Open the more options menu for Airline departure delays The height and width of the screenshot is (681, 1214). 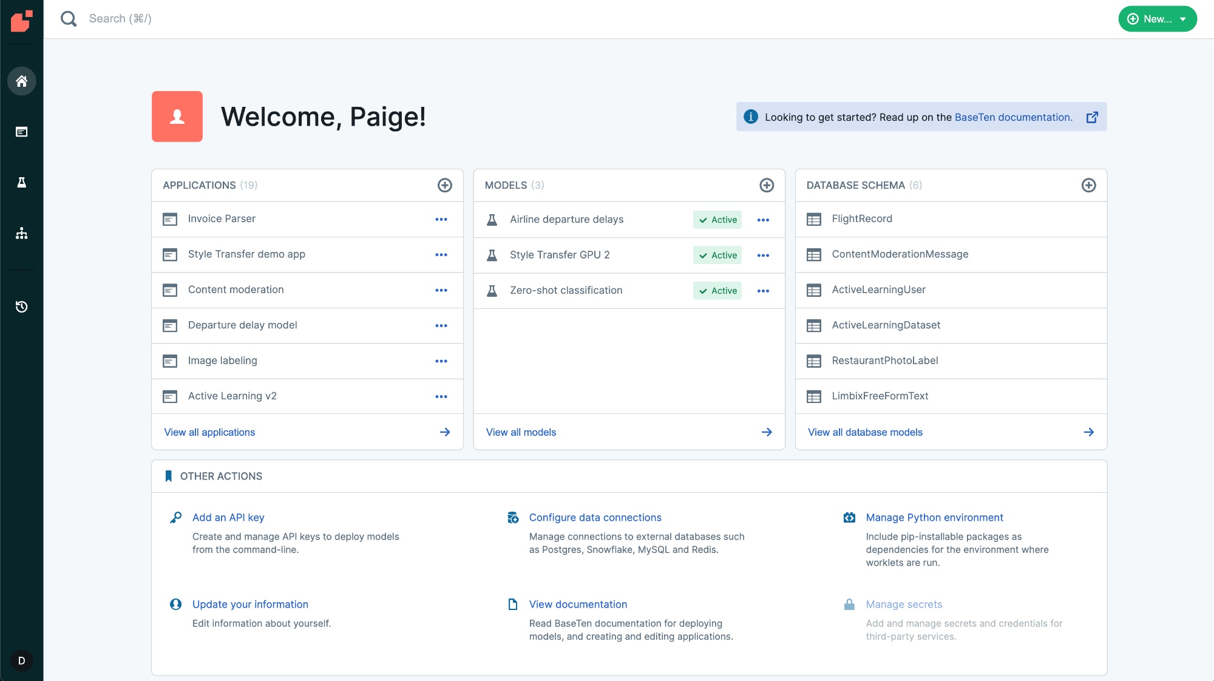coord(763,220)
